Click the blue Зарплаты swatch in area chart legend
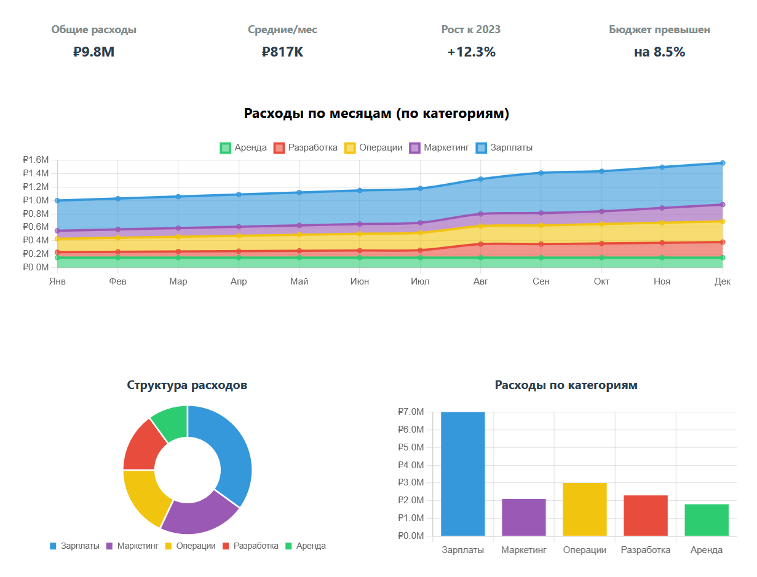Screen dimensions: 757x577 (x=482, y=147)
